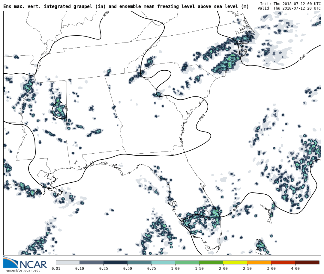324x274 pixels.
Task: Select the 0.50 teal gray color swatch
Action: [x=139, y=263]
